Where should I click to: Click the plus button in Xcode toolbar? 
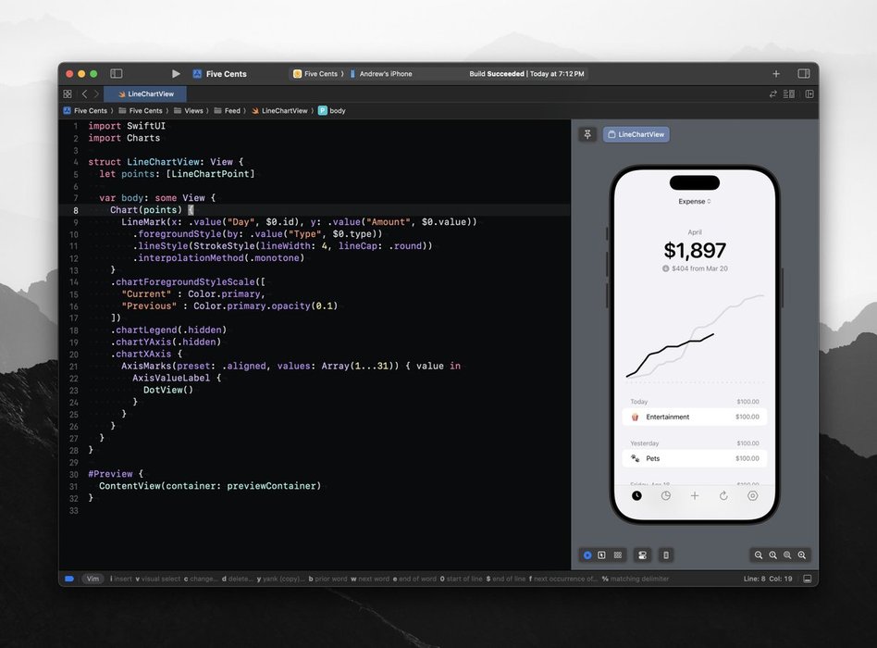(776, 73)
